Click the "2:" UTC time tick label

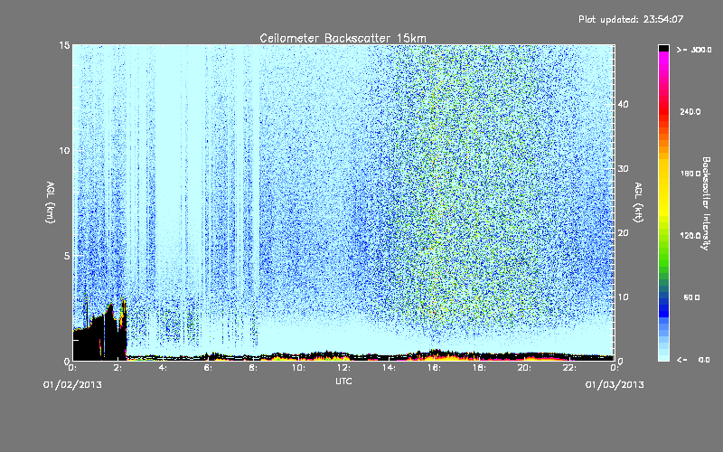117,368
